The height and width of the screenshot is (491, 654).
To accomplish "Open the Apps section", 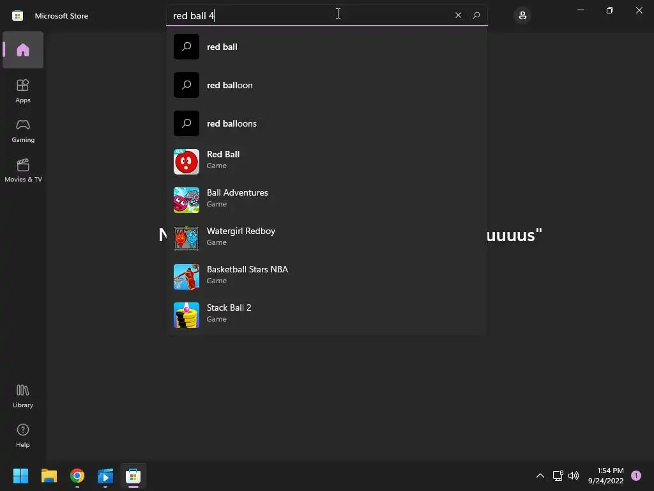I will (x=23, y=91).
